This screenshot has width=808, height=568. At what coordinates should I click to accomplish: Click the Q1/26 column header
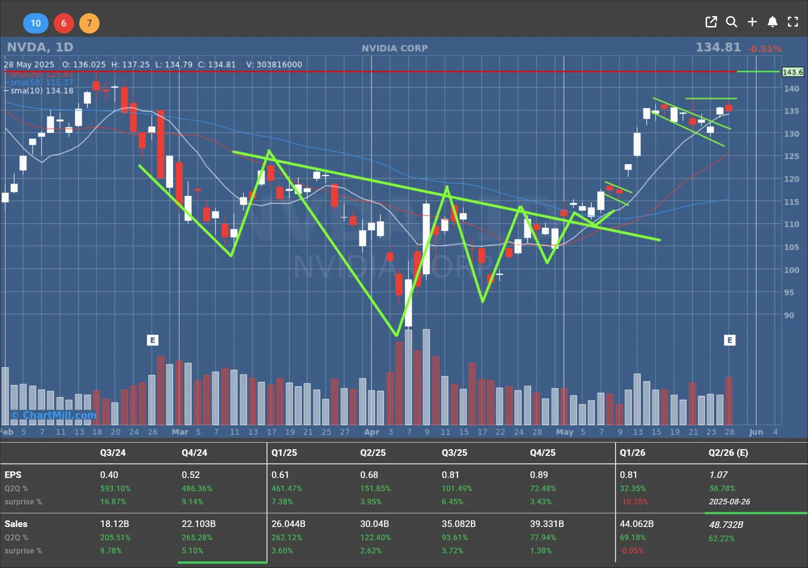coord(632,453)
